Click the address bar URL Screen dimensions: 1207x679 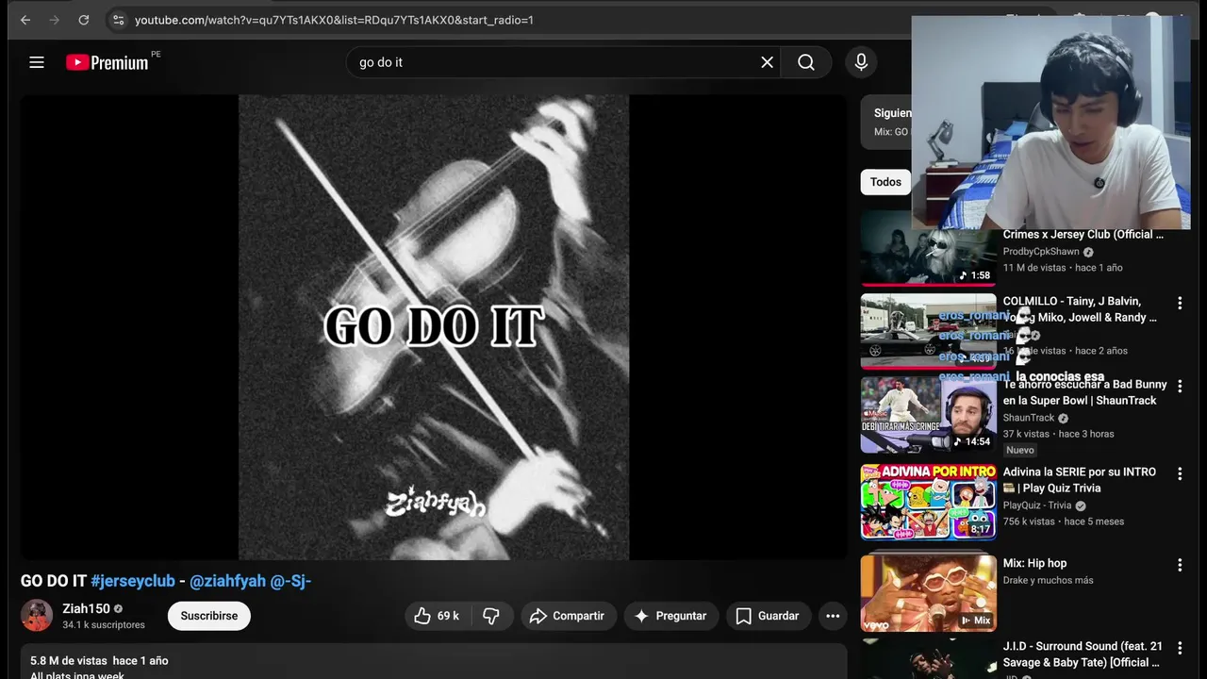pos(334,20)
